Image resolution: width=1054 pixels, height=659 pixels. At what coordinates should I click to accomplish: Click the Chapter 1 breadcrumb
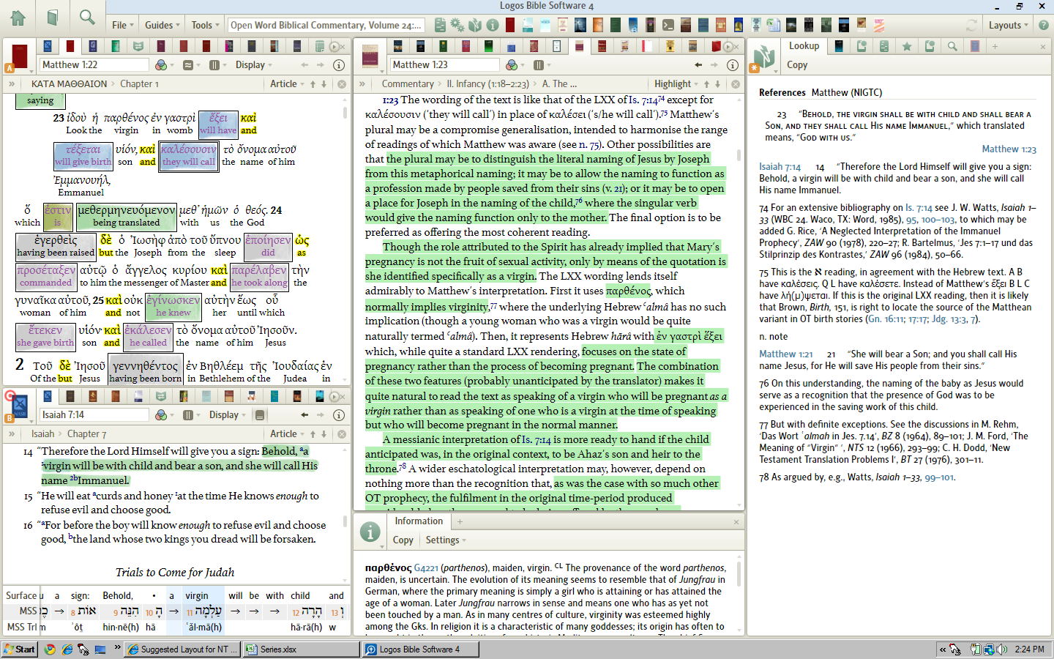139,84
